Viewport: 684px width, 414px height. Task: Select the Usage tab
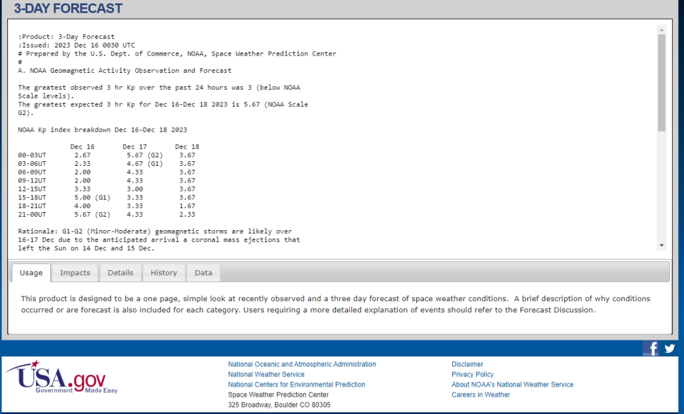coord(31,272)
